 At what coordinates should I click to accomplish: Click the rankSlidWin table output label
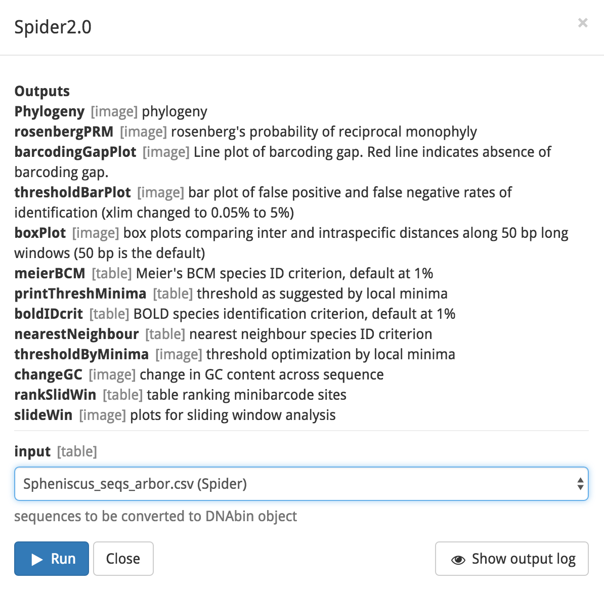coord(55,395)
